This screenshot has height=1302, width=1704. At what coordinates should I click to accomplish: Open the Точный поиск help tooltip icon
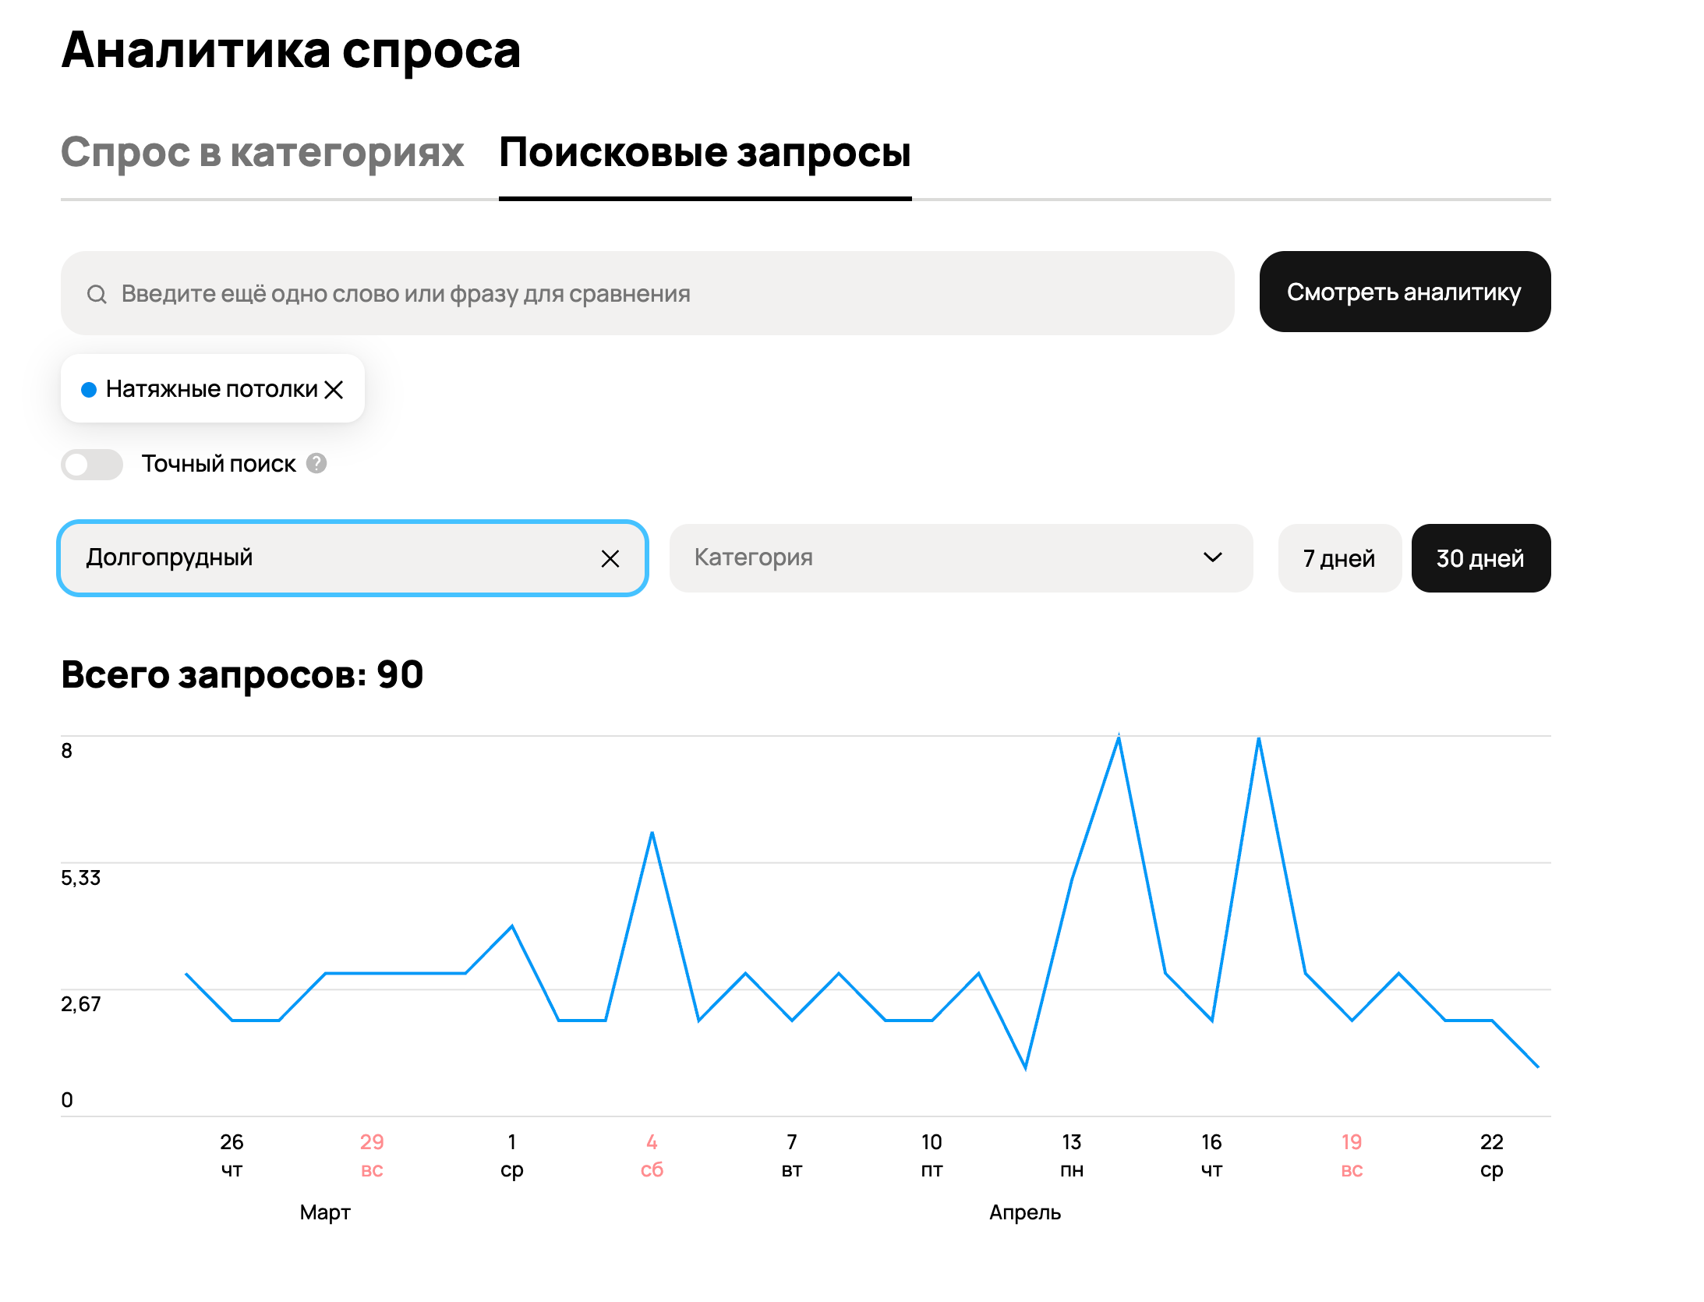[316, 463]
